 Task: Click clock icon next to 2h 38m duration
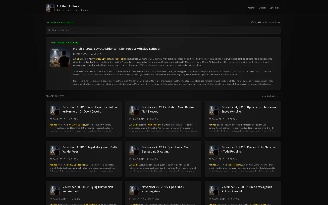coord(92,54)
